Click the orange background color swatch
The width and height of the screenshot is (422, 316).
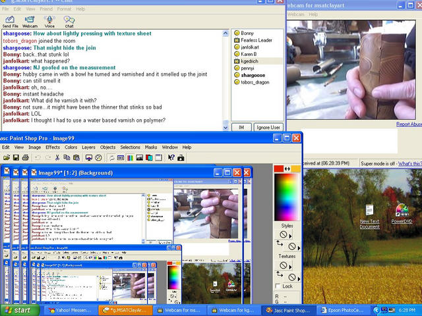coord(295,169)
